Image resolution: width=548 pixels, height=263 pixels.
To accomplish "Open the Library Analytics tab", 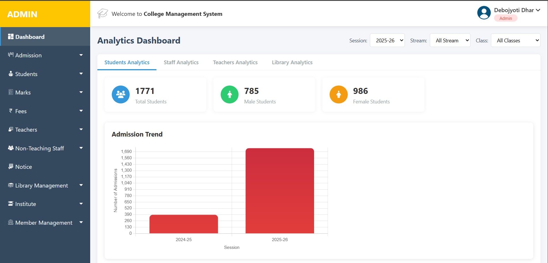I will point(292,62).
